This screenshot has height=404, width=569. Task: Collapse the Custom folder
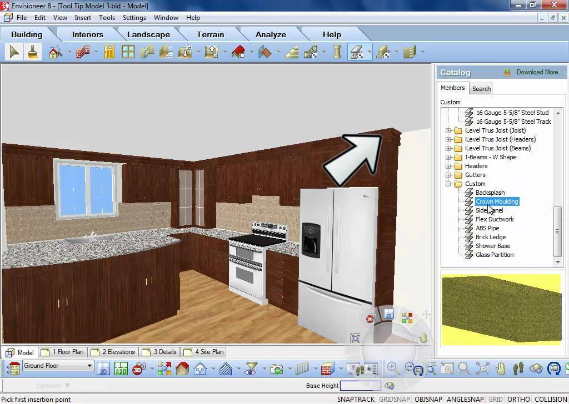pos(448,184)
